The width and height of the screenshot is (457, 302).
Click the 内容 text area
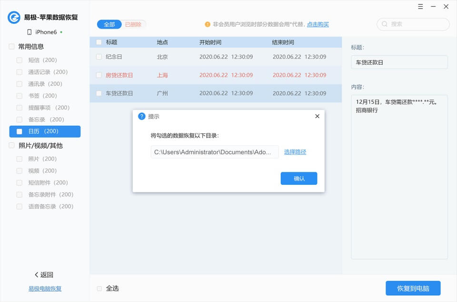[x=399, y=177]
